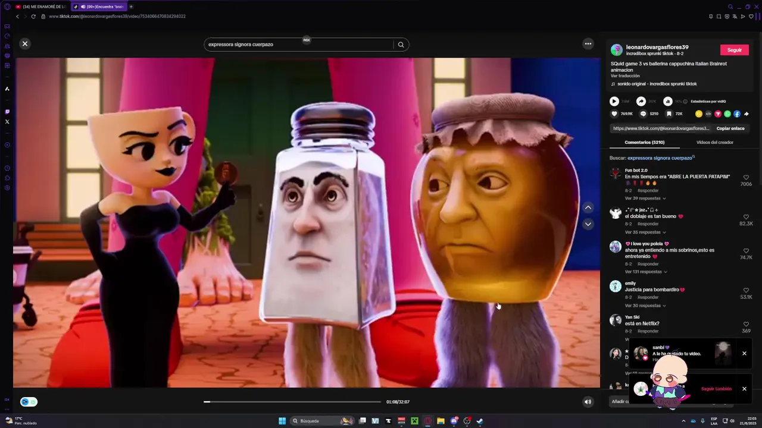
Task: Switch to the YouTube 'ME ENAMORÉ DE LO' tab
Action: pos(40,7)
